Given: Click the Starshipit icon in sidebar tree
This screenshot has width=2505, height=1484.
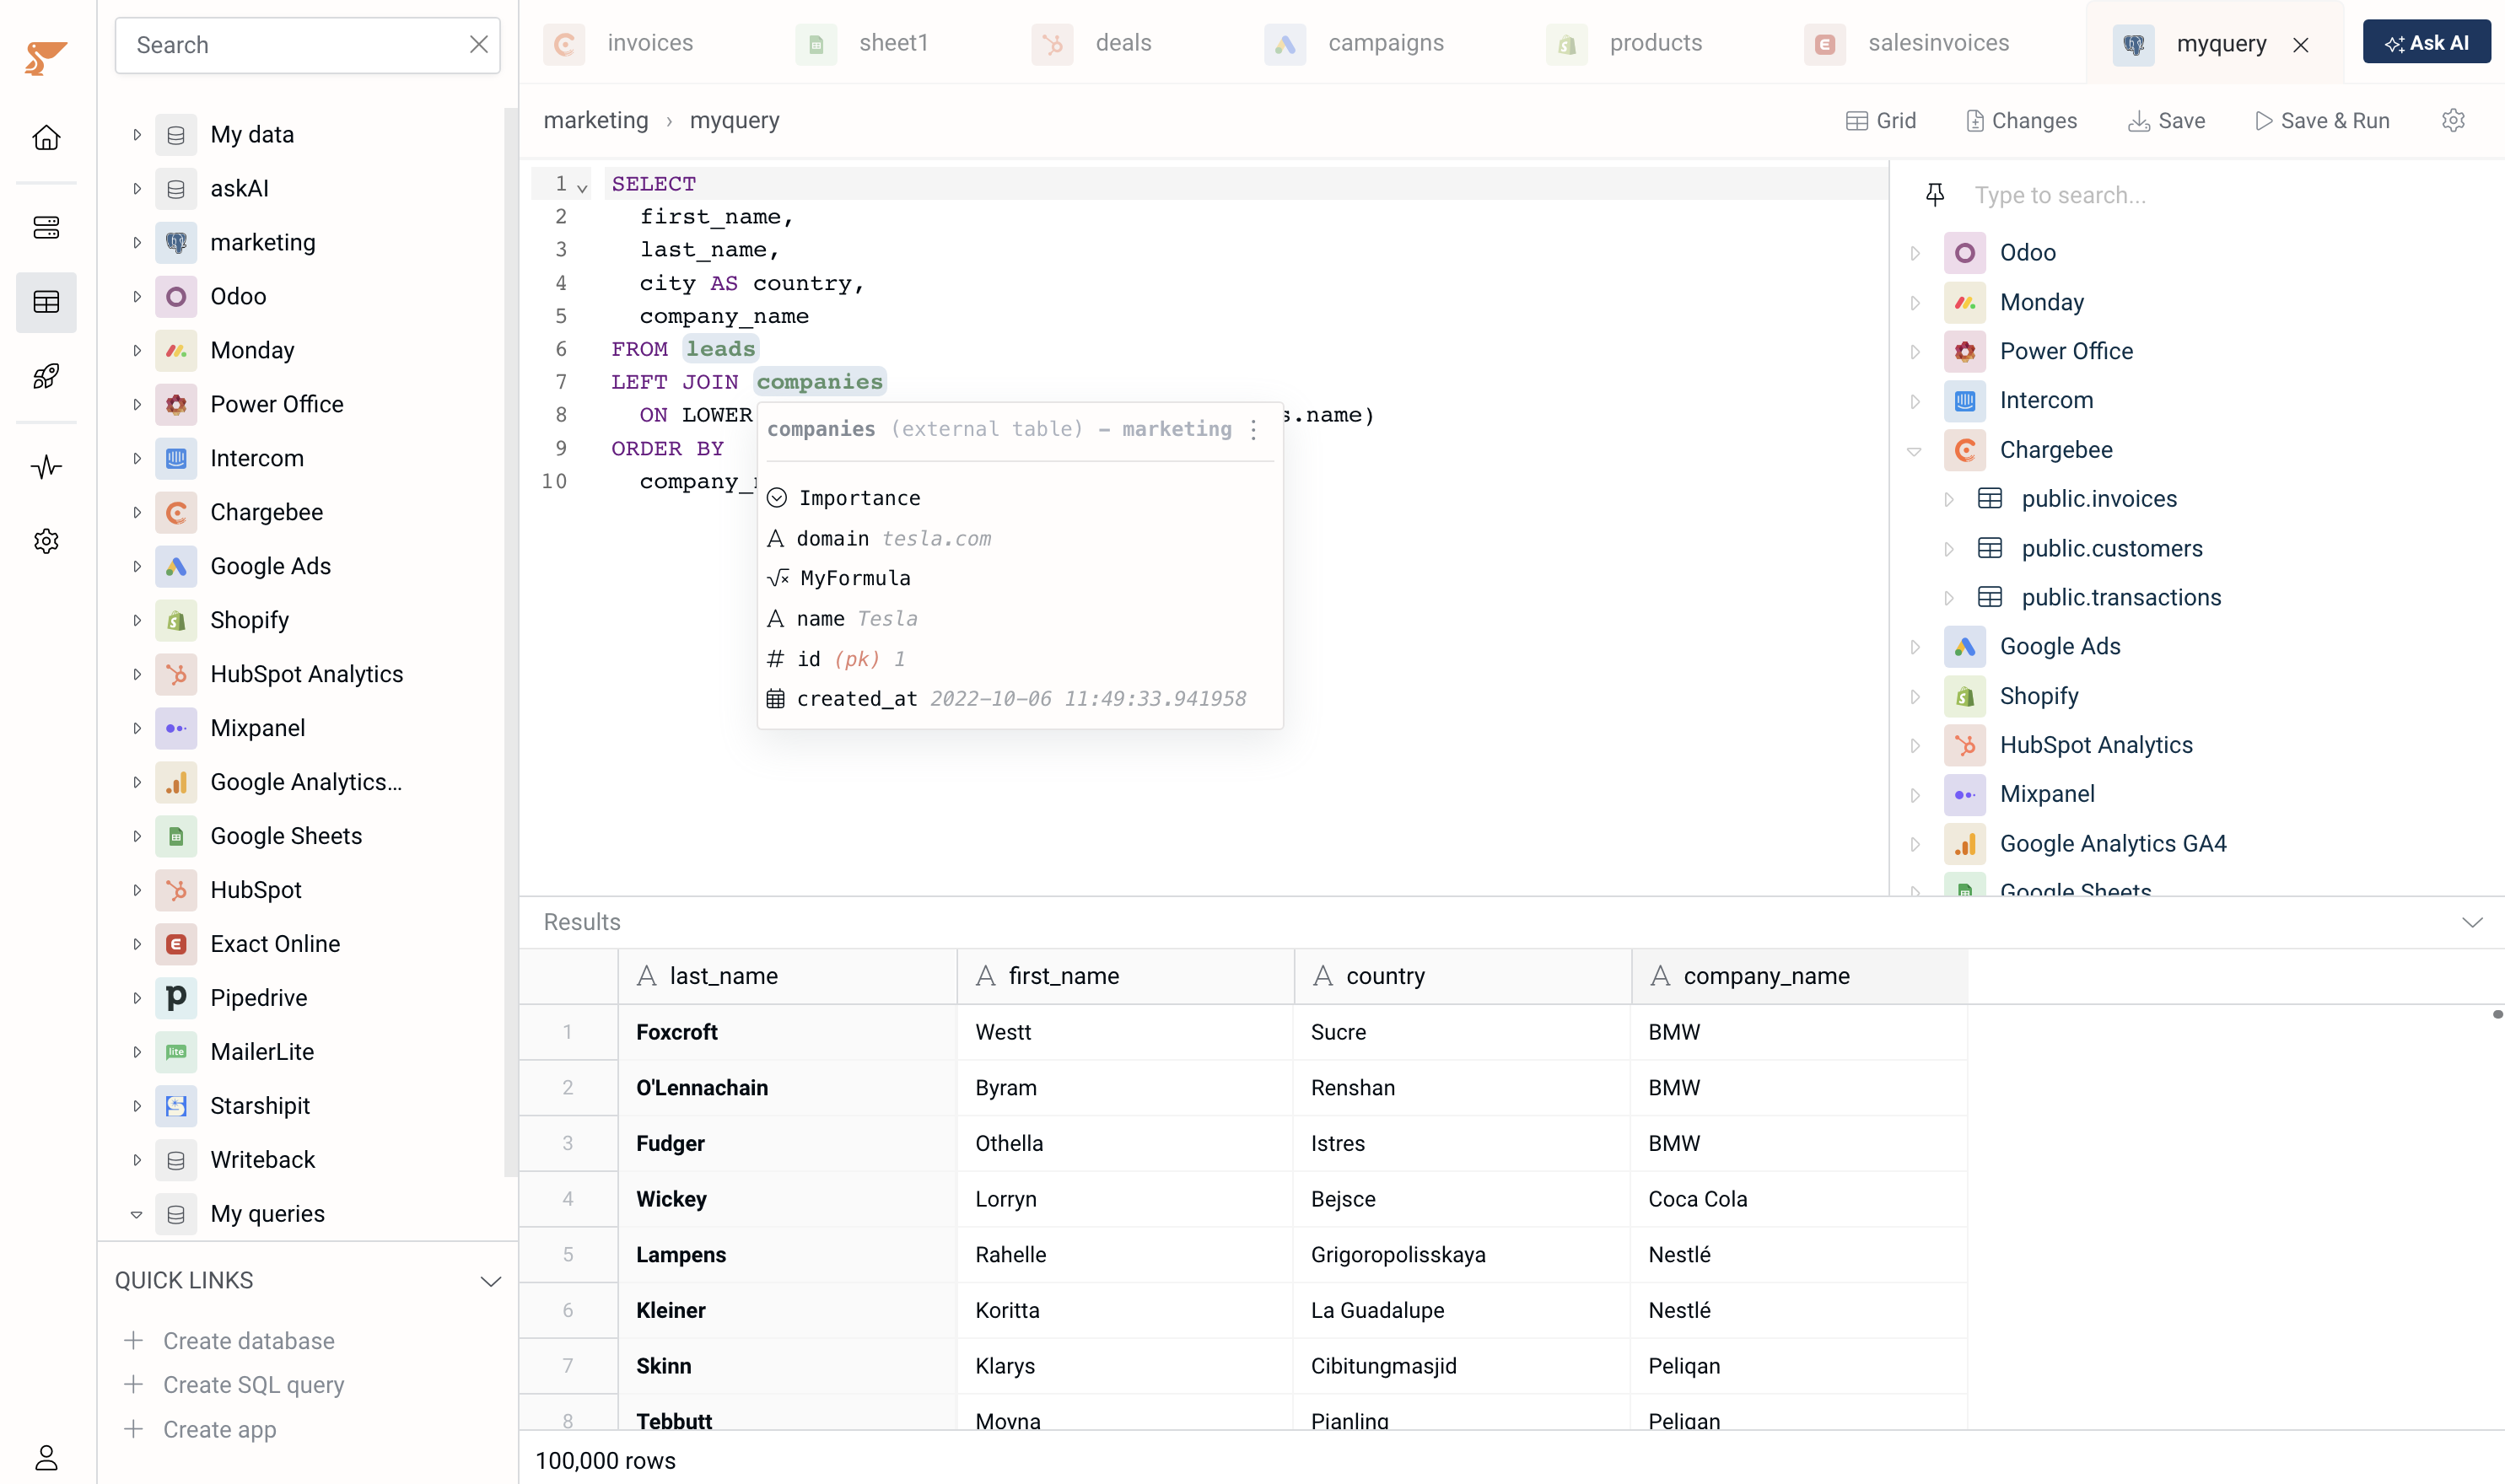Looking at the screenshot, I should pos(176,1105).
